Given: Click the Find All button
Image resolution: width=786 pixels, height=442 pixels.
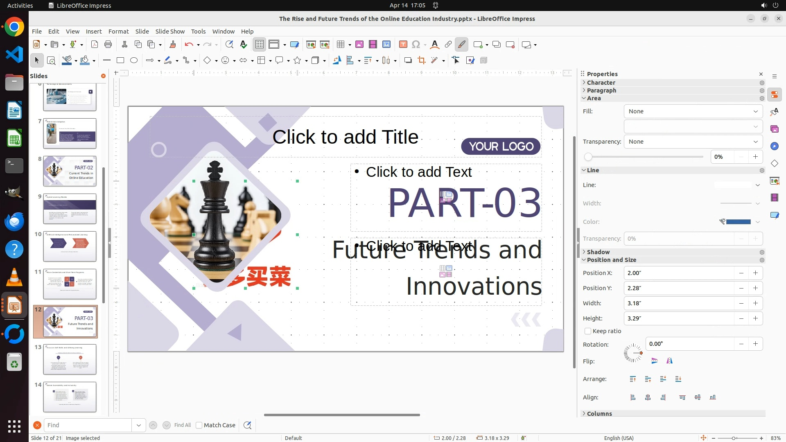Looking at the screenshot, I should (182, 425).
